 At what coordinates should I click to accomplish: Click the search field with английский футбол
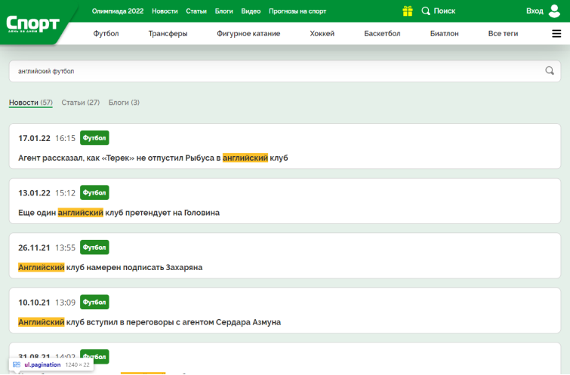pos(272,71)
